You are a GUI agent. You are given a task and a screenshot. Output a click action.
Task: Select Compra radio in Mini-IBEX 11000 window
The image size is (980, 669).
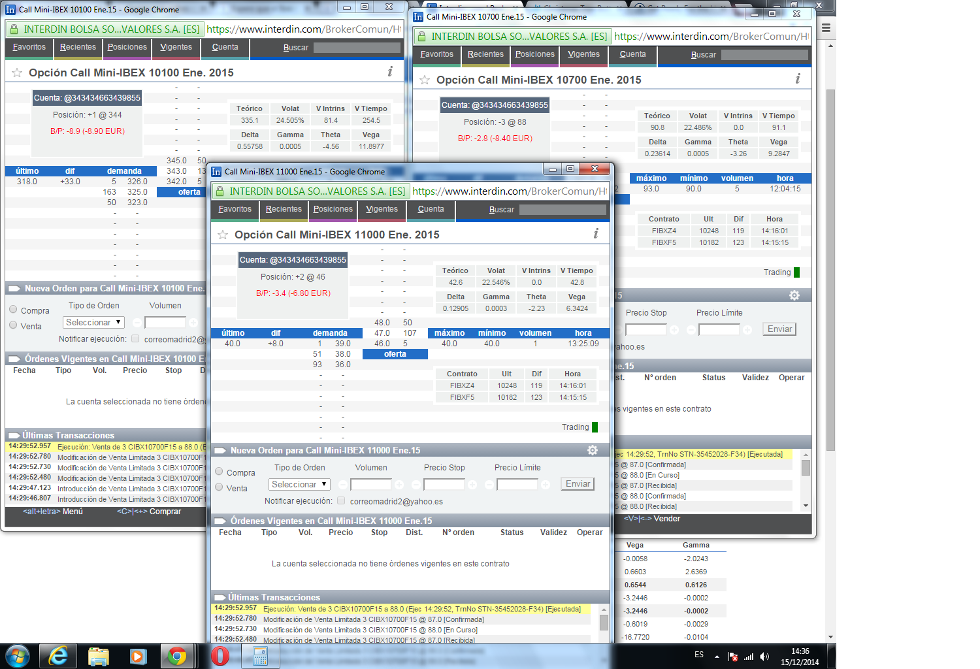(x=220, y=471)
